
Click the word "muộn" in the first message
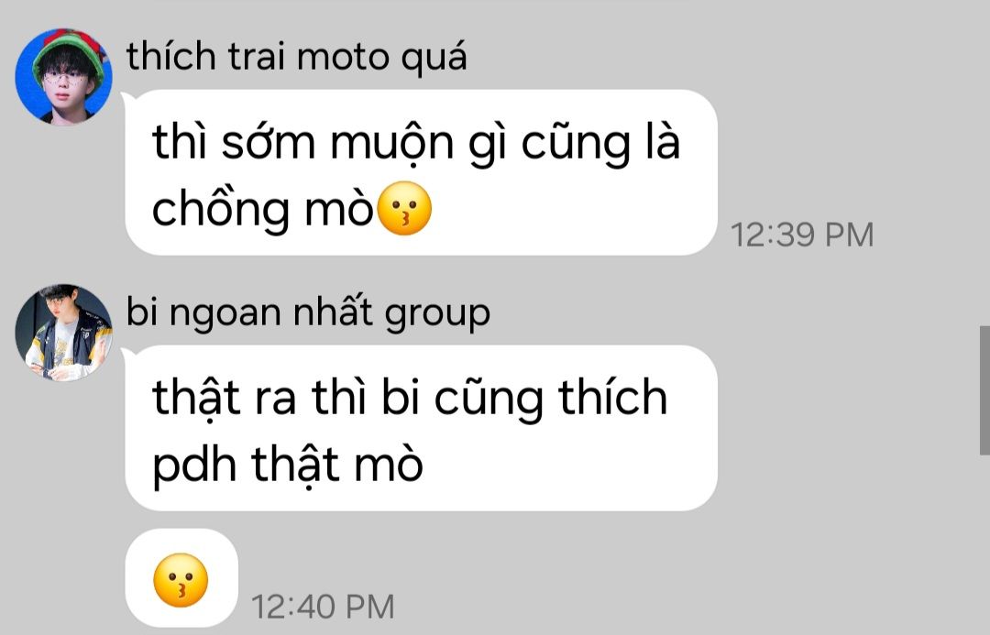pos(392,143)
